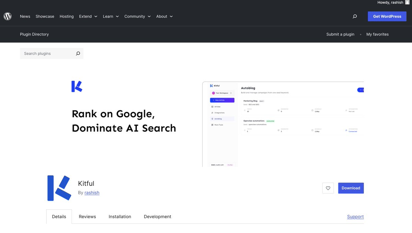The height and width of the screenshot is (233, 412).
Task: Open the Hosting menu item
Action: tap(67, 16)
